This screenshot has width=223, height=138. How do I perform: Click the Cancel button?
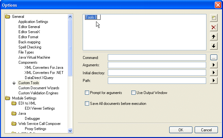pyautogui.click(x=206, y=130)
